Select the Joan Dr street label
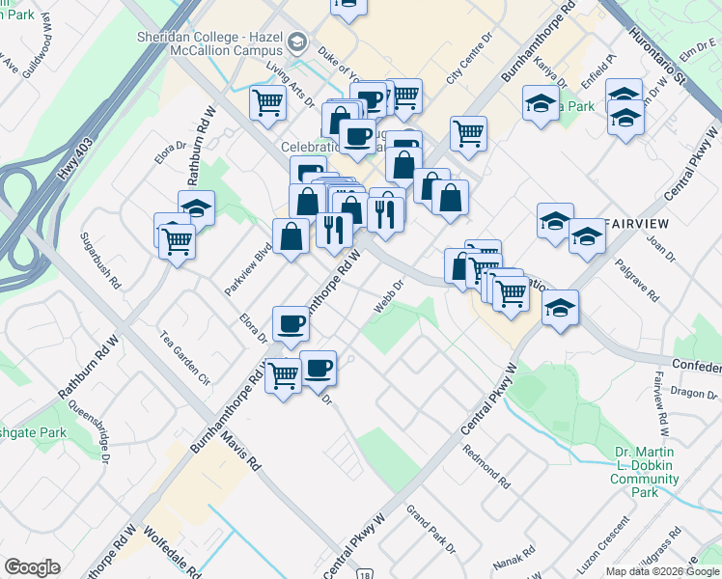Screen dimensions: 722x579 tap(661, 249)
